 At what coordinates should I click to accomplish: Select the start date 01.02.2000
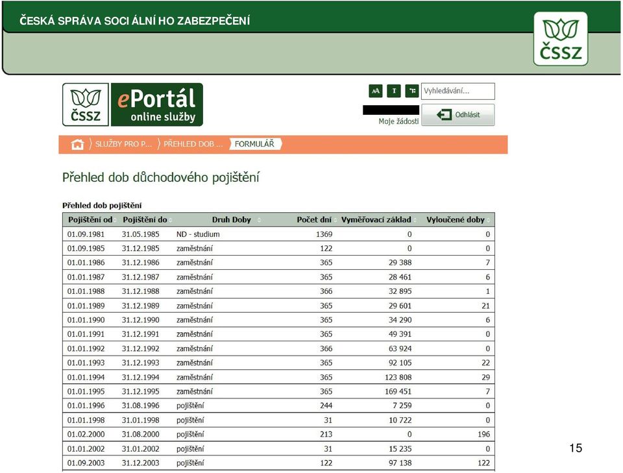point(86,435)
